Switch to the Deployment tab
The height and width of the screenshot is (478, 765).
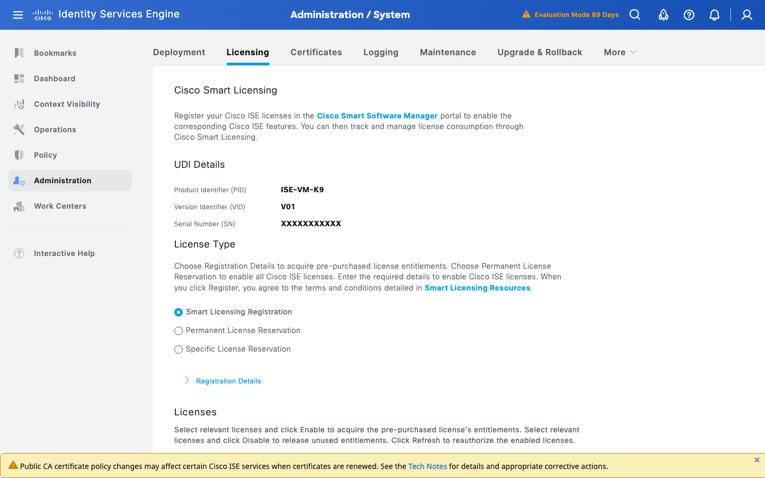pos(179,52)
